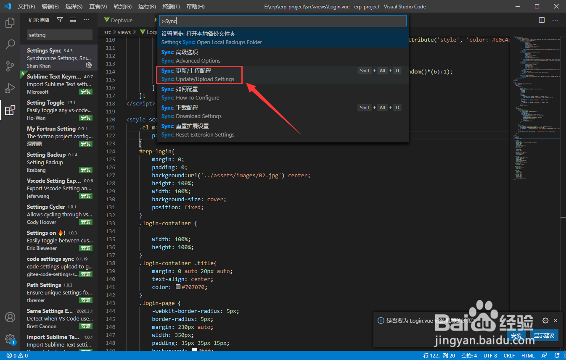Open notification gear settings icon
This screenshot has height=360, width=566.
click(x=545, y=321)
